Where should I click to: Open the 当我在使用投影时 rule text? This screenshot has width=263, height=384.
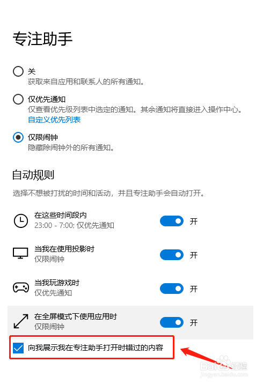click(64, 249)
